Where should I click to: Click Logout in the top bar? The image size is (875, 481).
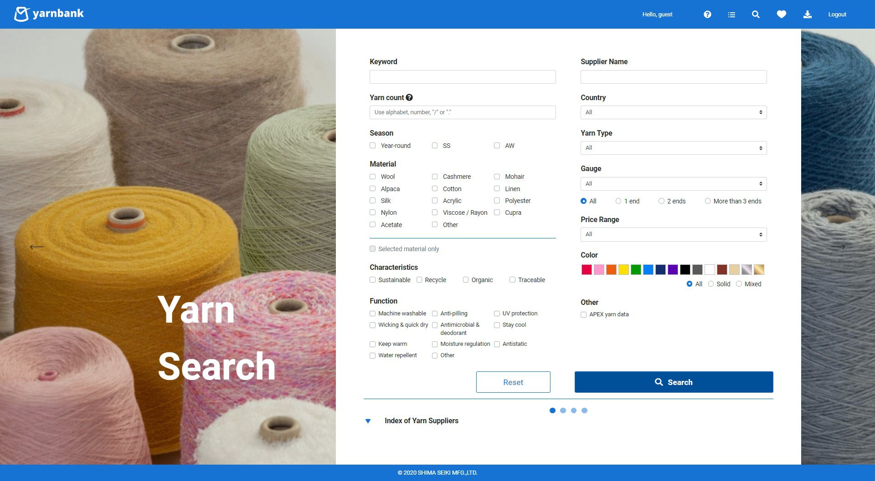click(837, 14)
